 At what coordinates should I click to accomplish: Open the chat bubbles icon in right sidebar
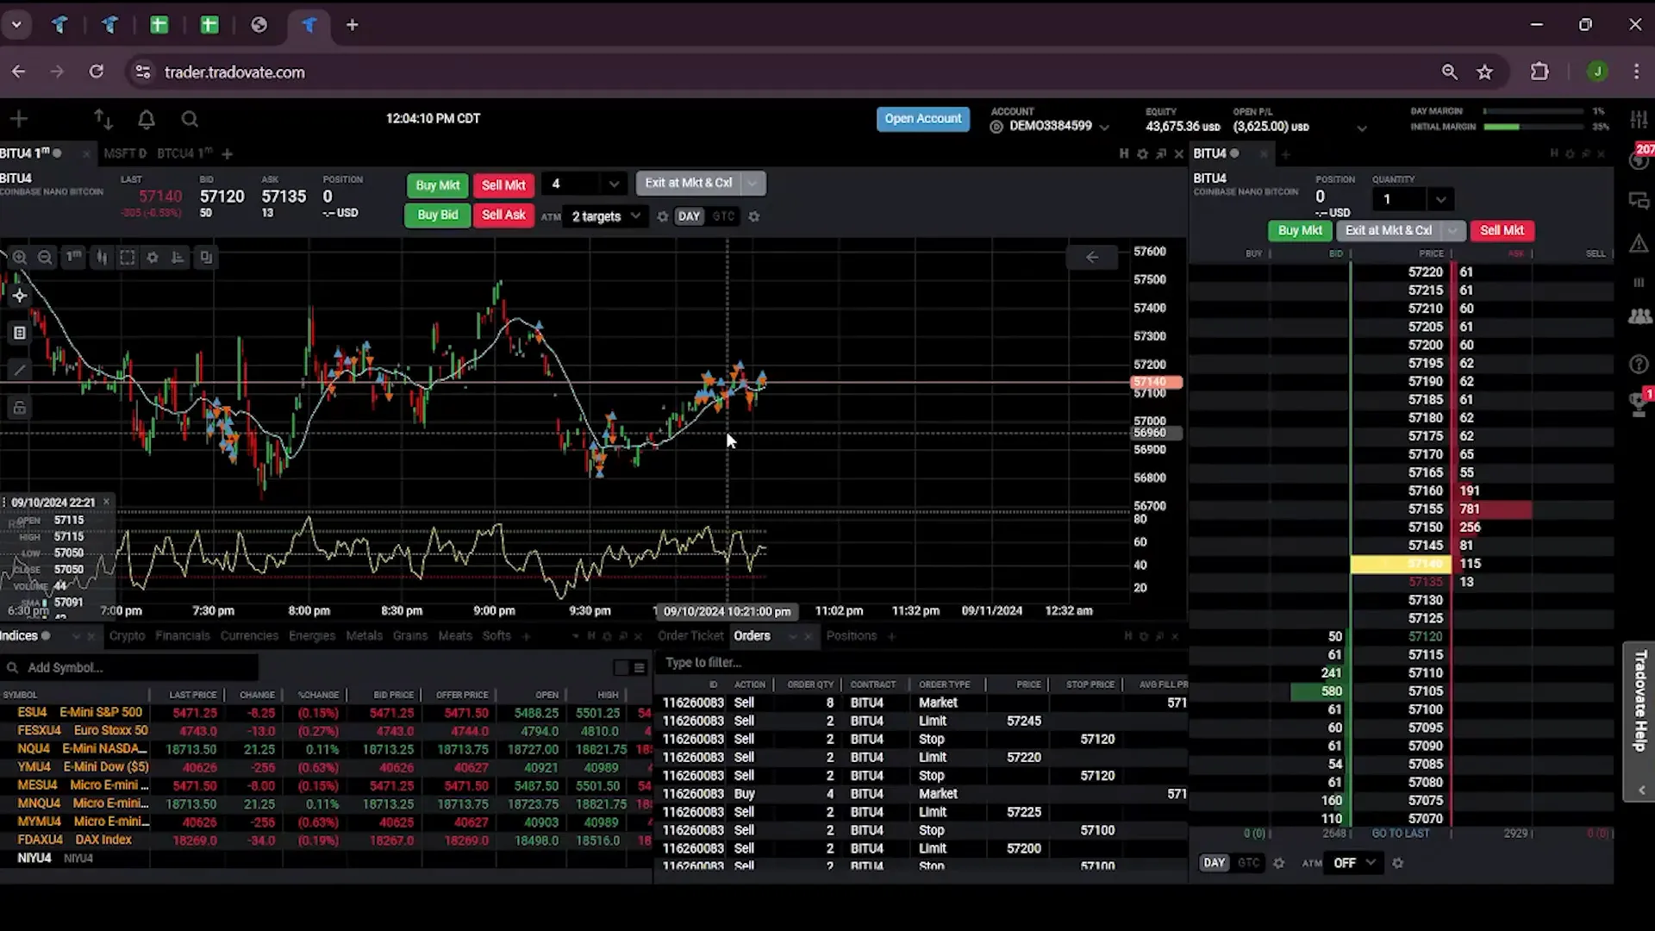1639,202
